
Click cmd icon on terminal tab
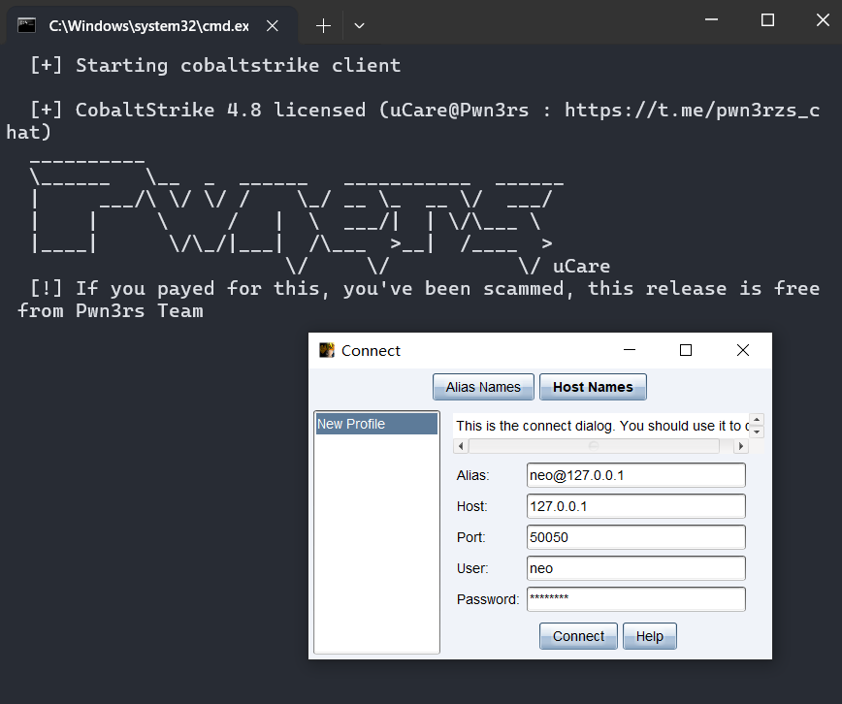tap(26, 25)
